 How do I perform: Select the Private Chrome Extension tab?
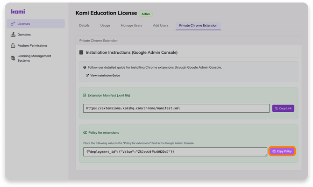(x=198, y=26)
